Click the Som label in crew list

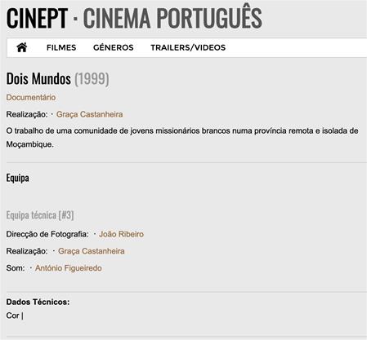click(16, 268)
